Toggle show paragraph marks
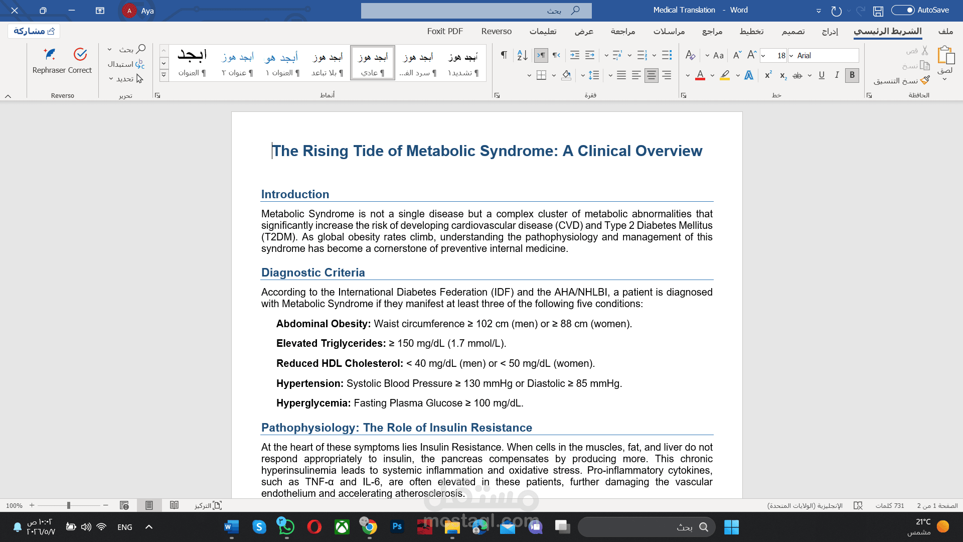The image size is (963, 542). tap(504, 55)
